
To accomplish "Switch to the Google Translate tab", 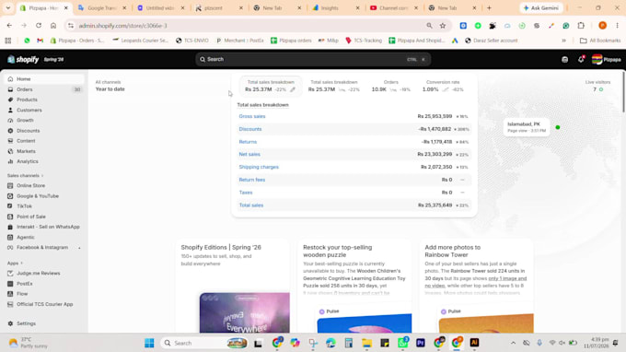I will (x=102, y=8).
